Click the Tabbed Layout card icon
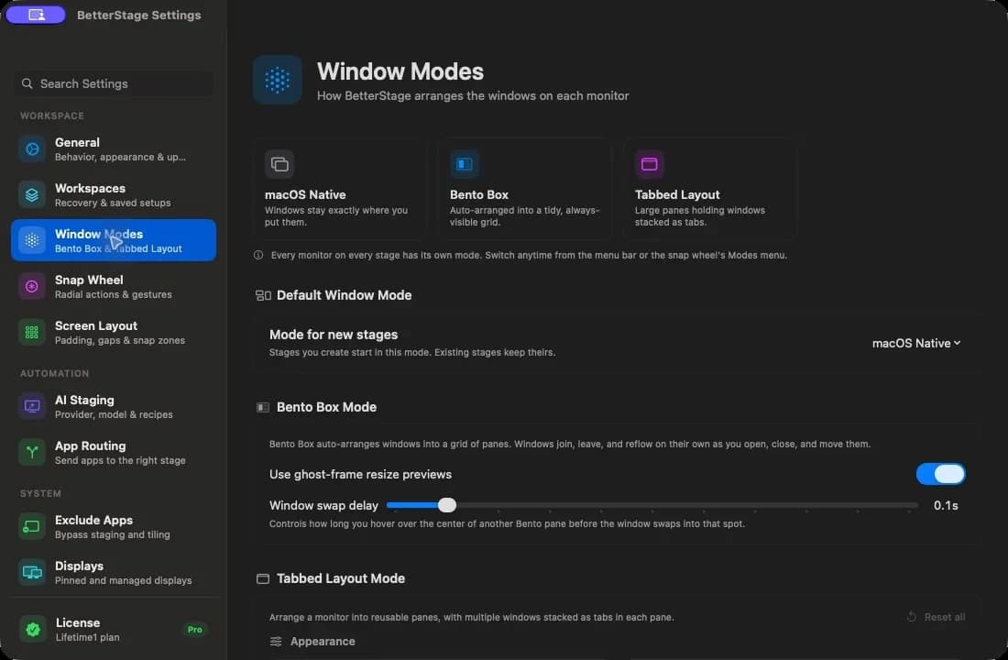 650,164
